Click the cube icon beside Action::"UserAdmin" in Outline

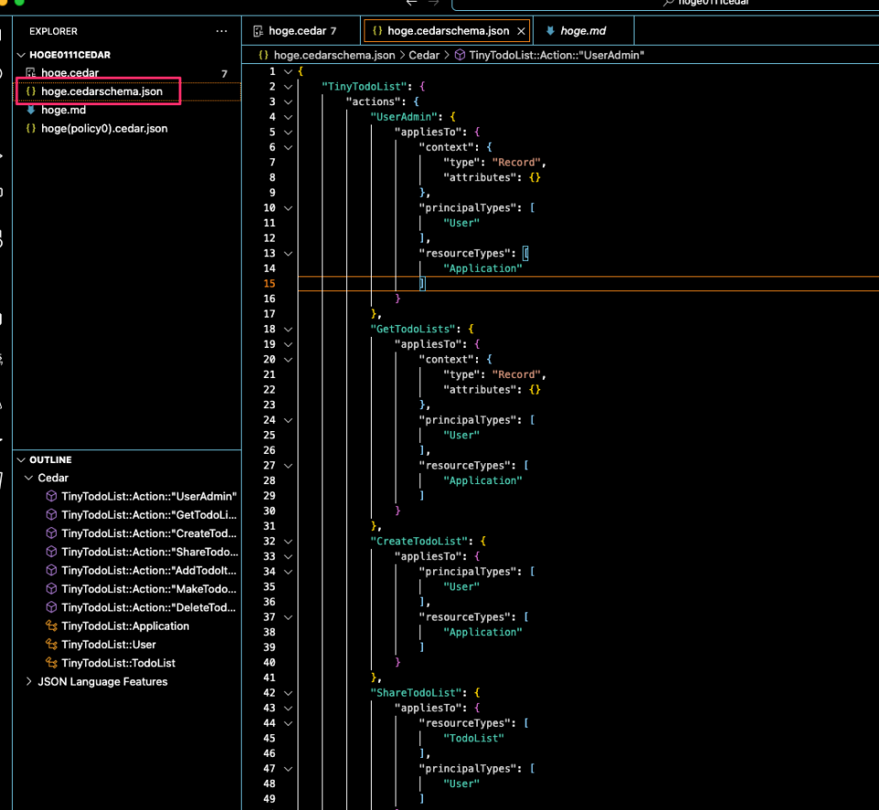click(50, 496)
